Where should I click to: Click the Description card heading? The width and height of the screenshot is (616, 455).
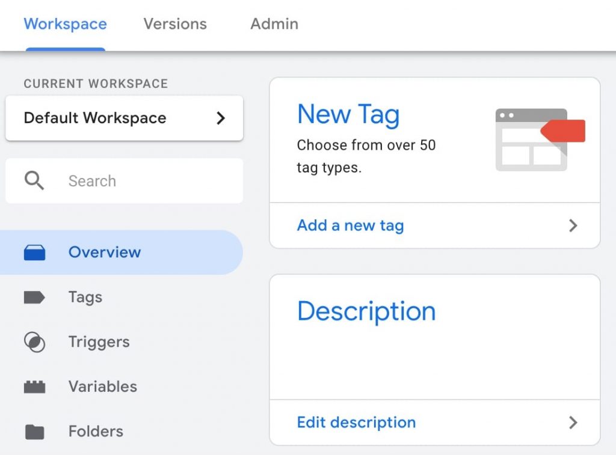tap(366, 311)
